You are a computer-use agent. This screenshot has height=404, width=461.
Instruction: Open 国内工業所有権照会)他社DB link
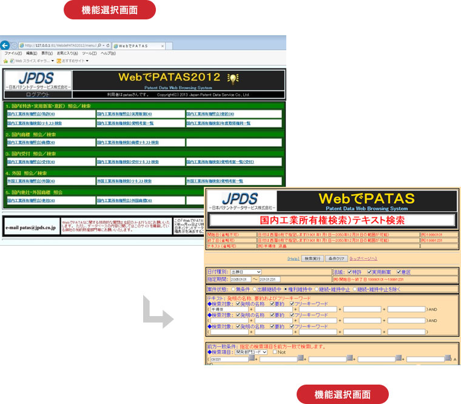click(31, 201)
